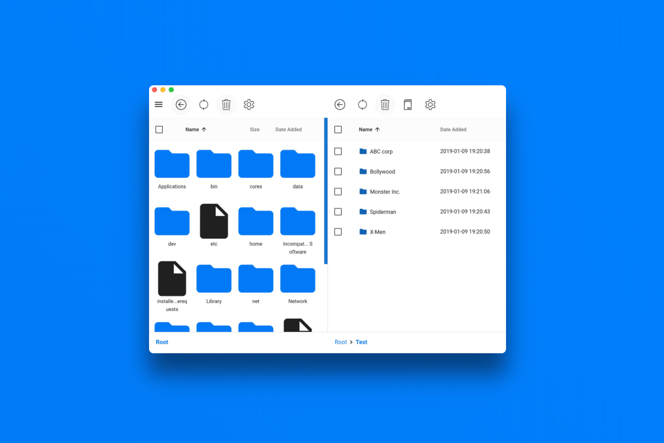Sort left pane by Size column
Image resolution: width=664 pixels, height=443 pixels.
coord(255,130)
